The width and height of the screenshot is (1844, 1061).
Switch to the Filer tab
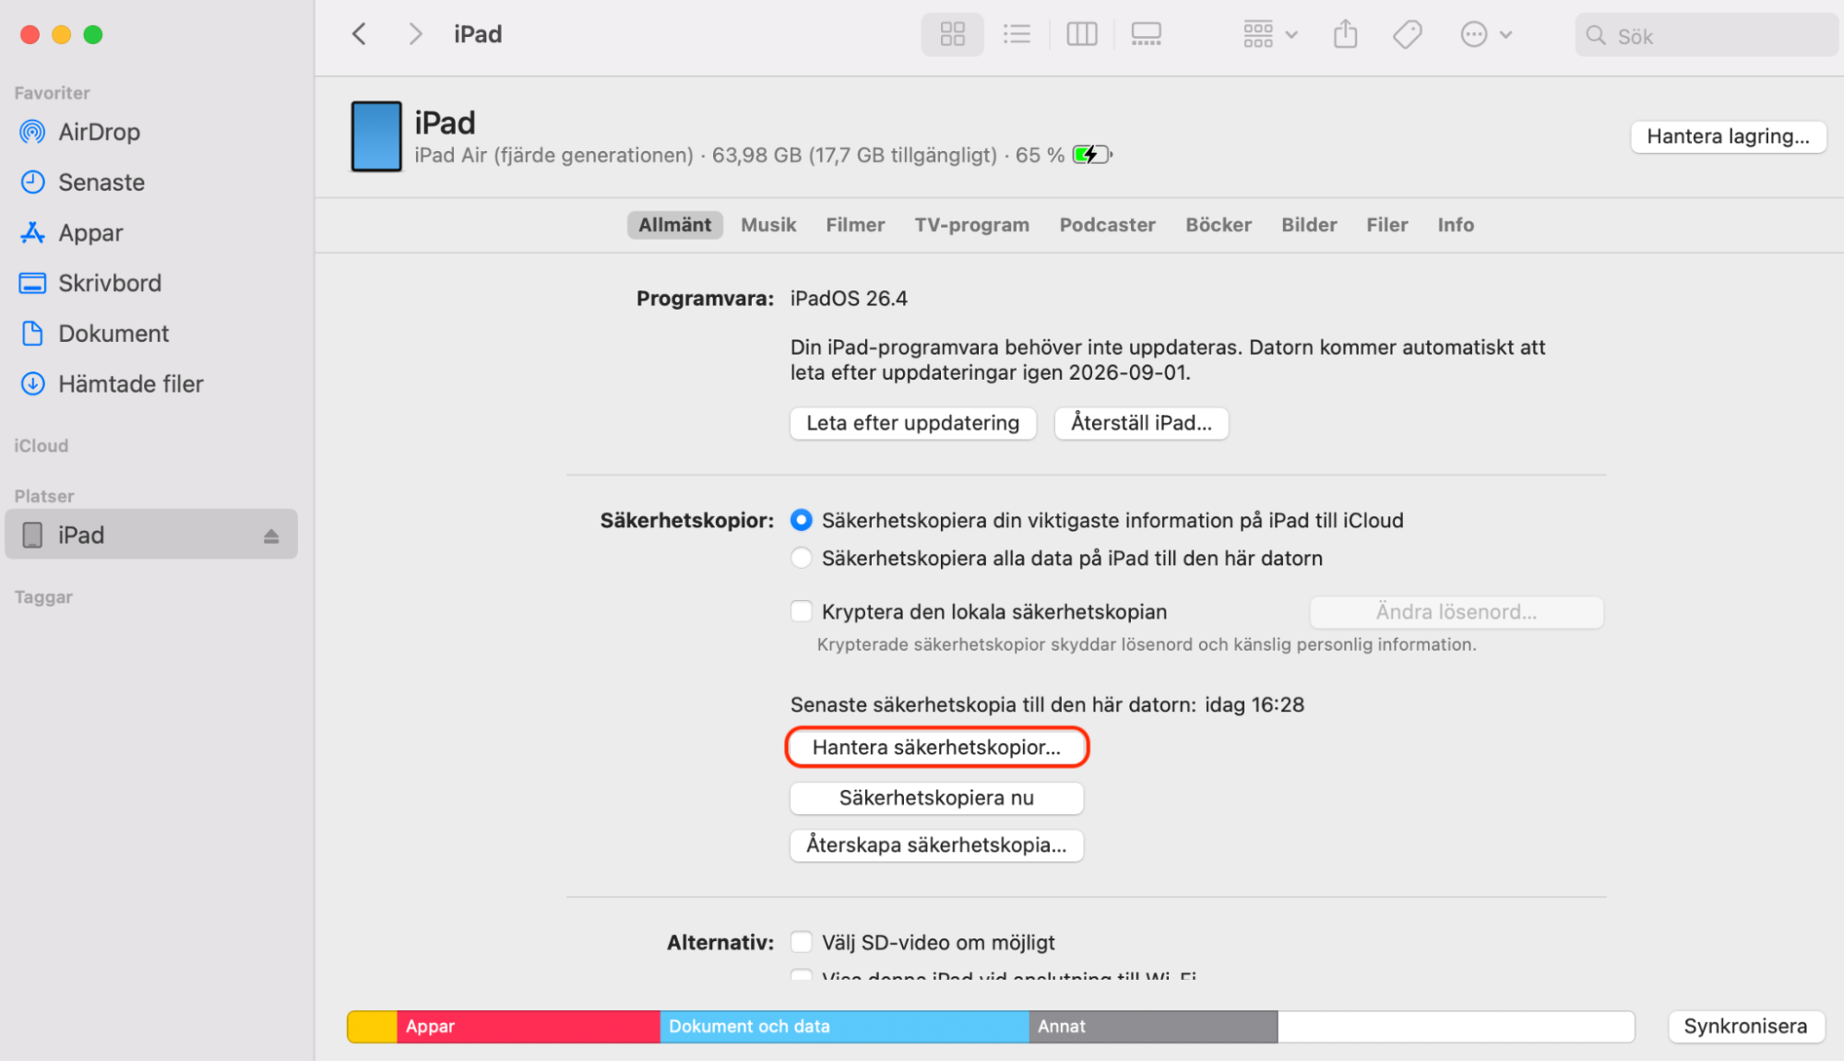pos(1386,225)
